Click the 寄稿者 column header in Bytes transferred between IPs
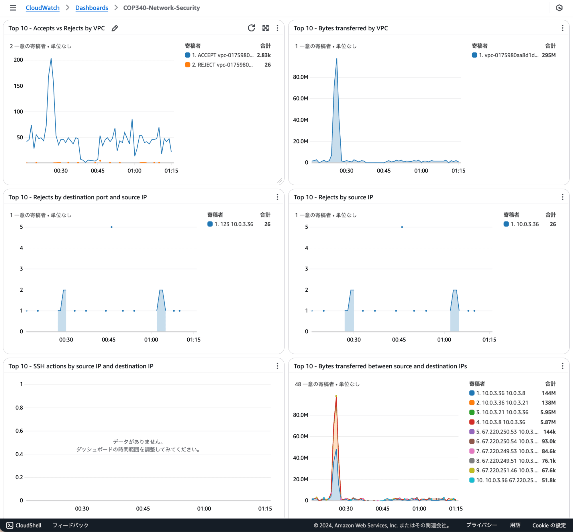573x532 pixels. (x=477, y=384)
